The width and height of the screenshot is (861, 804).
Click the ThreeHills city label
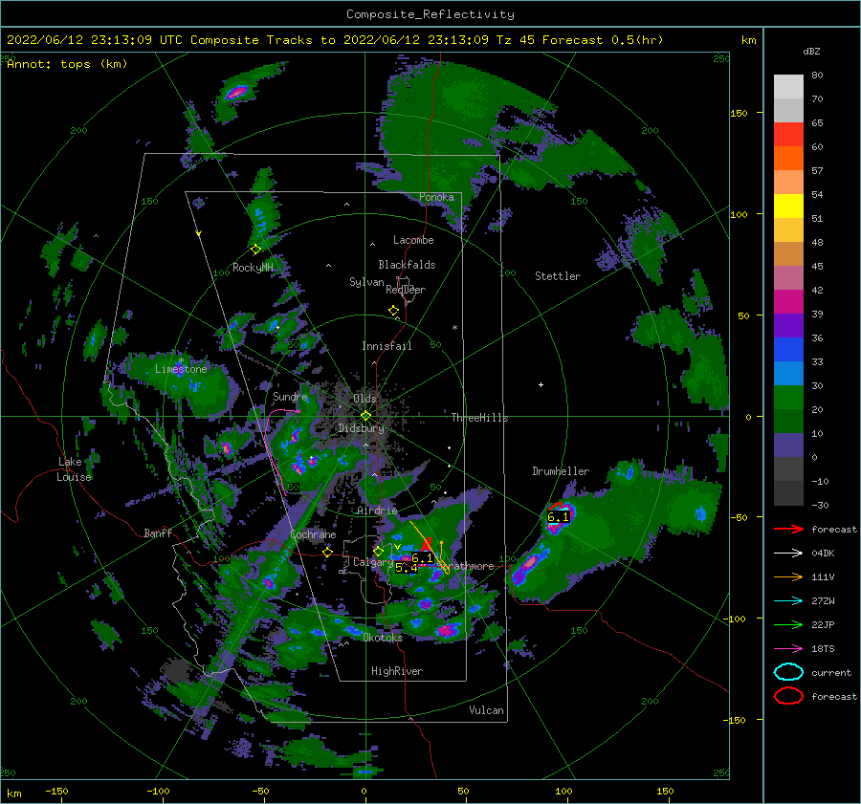[x=479, y=418]
